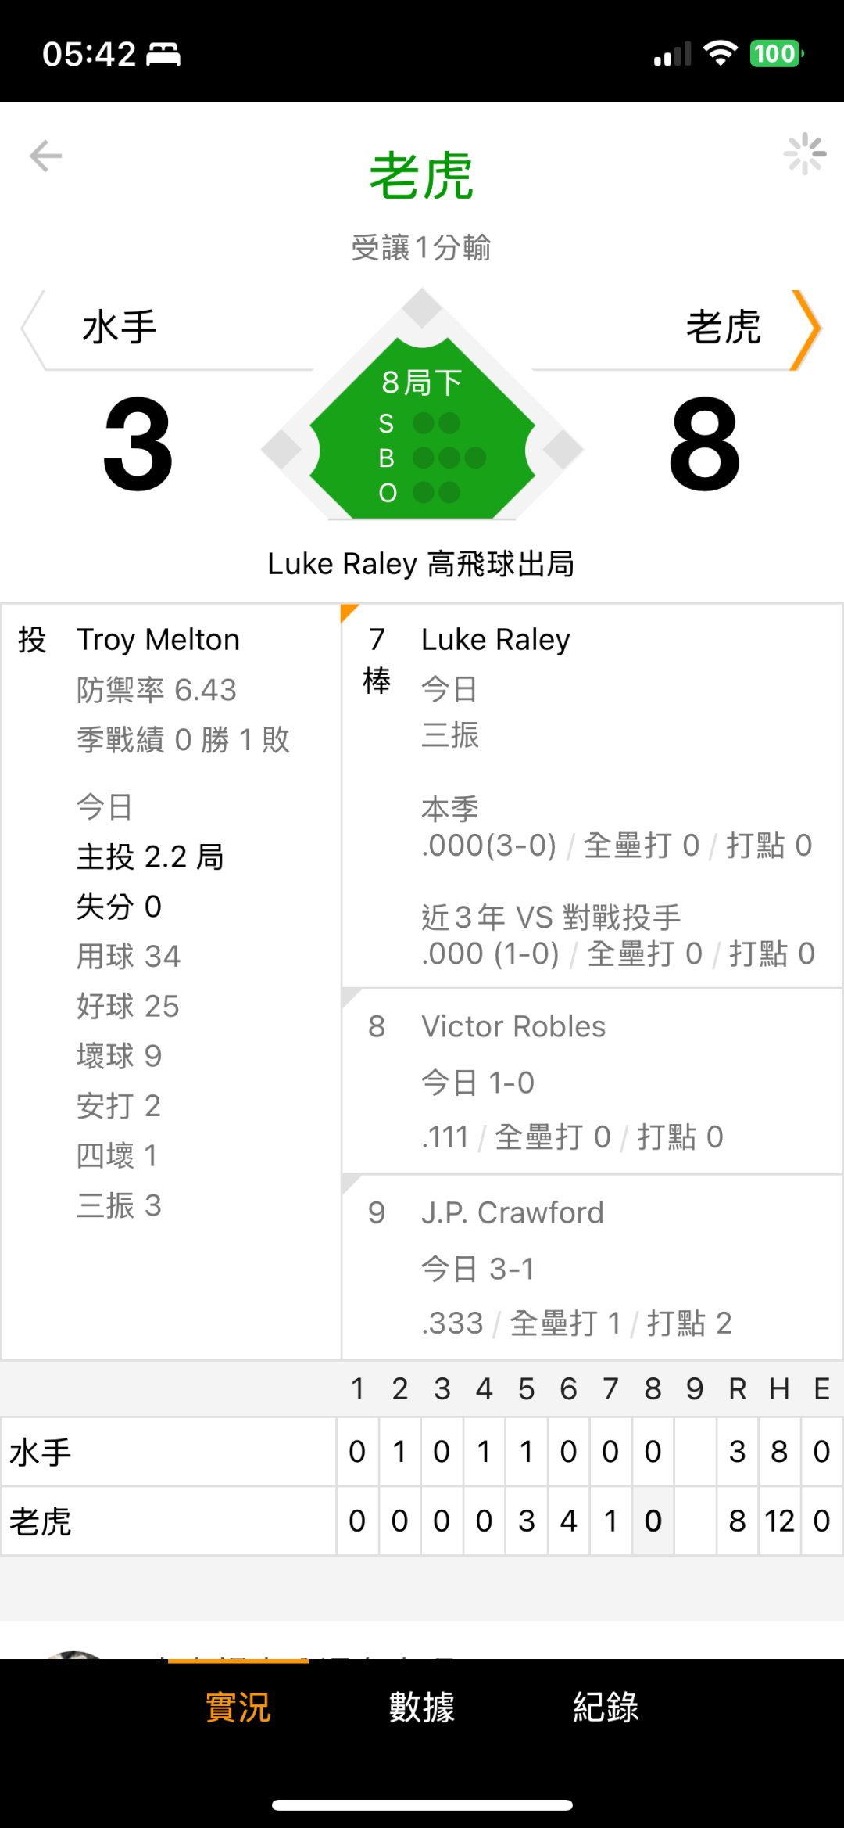Tap the loading refresh spinner icon
Viewport: 844px width, 1828px height.
pos(804,154)
